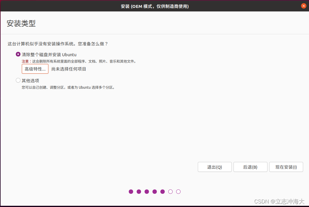Close the installer window

tap(303, 6)
